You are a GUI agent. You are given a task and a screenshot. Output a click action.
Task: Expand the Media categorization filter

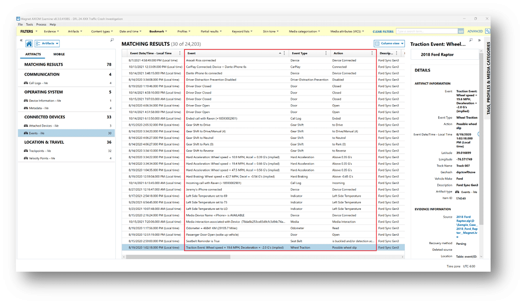click(305, 31)
